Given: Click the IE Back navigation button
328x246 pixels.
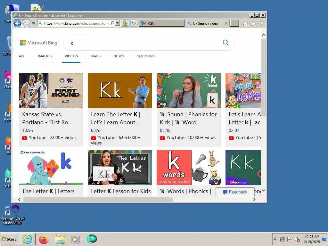Looking at the screenshot, I should (x=17, y=23).
